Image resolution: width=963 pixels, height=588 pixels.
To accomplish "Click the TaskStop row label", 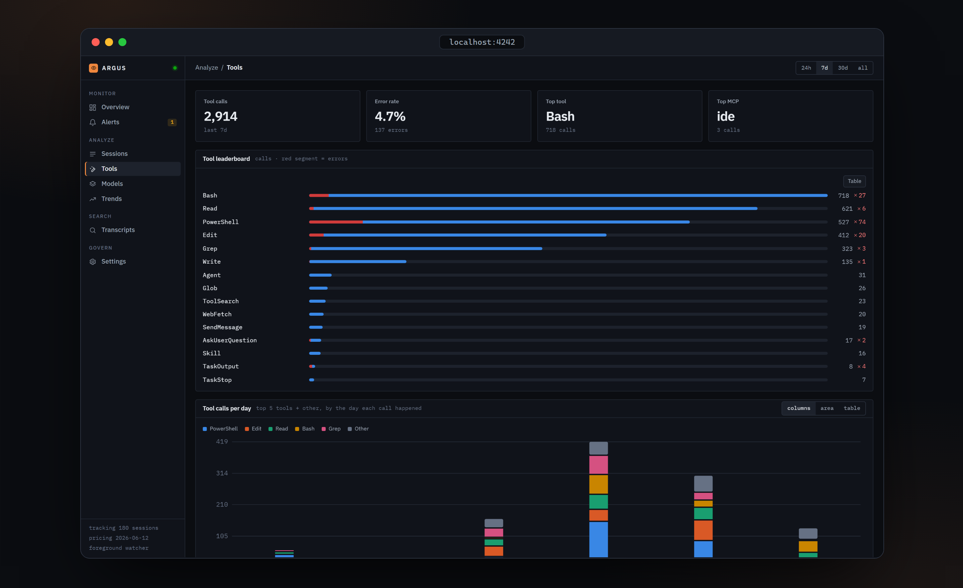I will (217, 380).
